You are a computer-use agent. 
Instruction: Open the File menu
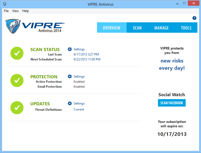point(6,11)
